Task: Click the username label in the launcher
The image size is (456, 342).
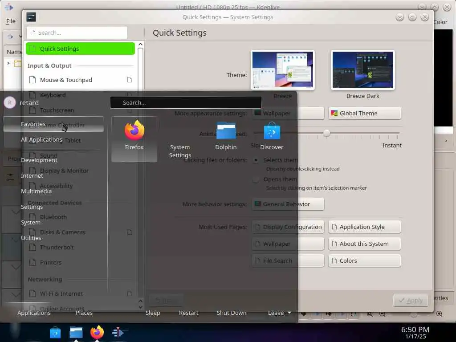Action: pos(29,103)
